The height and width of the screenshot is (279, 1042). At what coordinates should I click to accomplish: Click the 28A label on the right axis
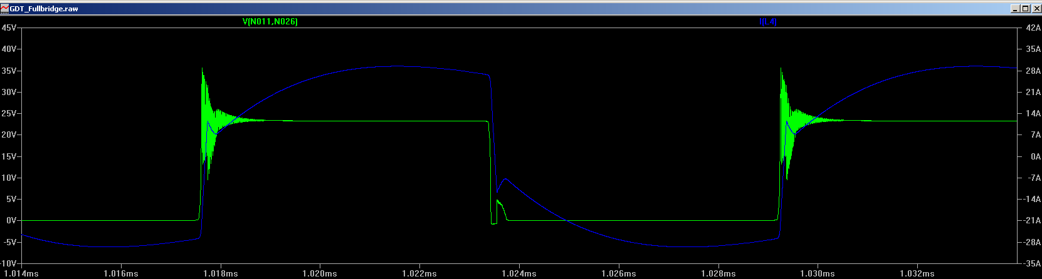point(1033,71)
